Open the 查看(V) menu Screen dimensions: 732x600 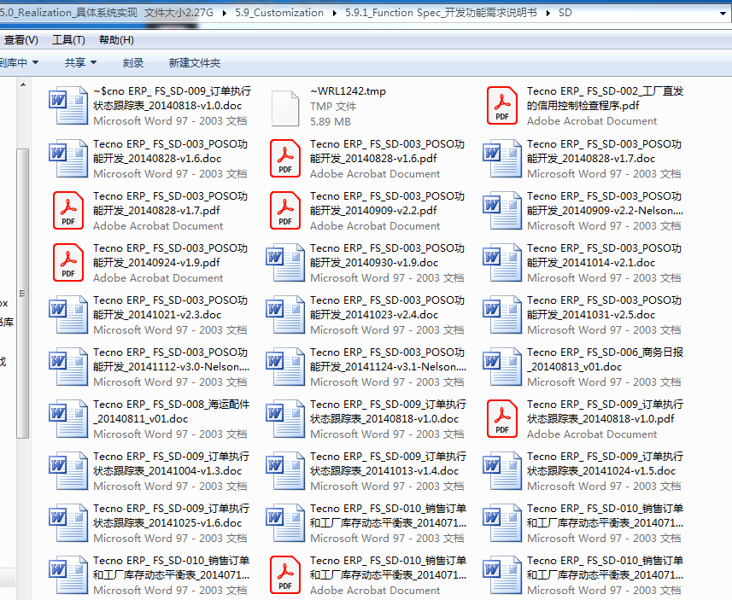[20, 40]
